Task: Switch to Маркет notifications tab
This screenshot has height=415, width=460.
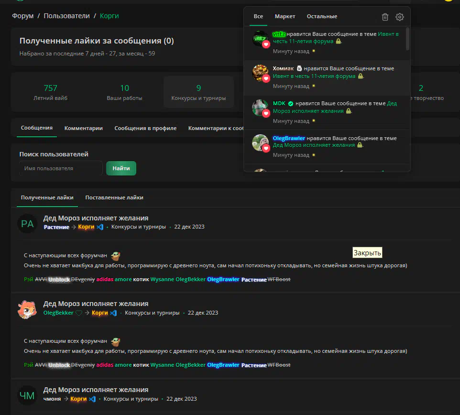Action: pyautogui.click(x=285, y=16)
